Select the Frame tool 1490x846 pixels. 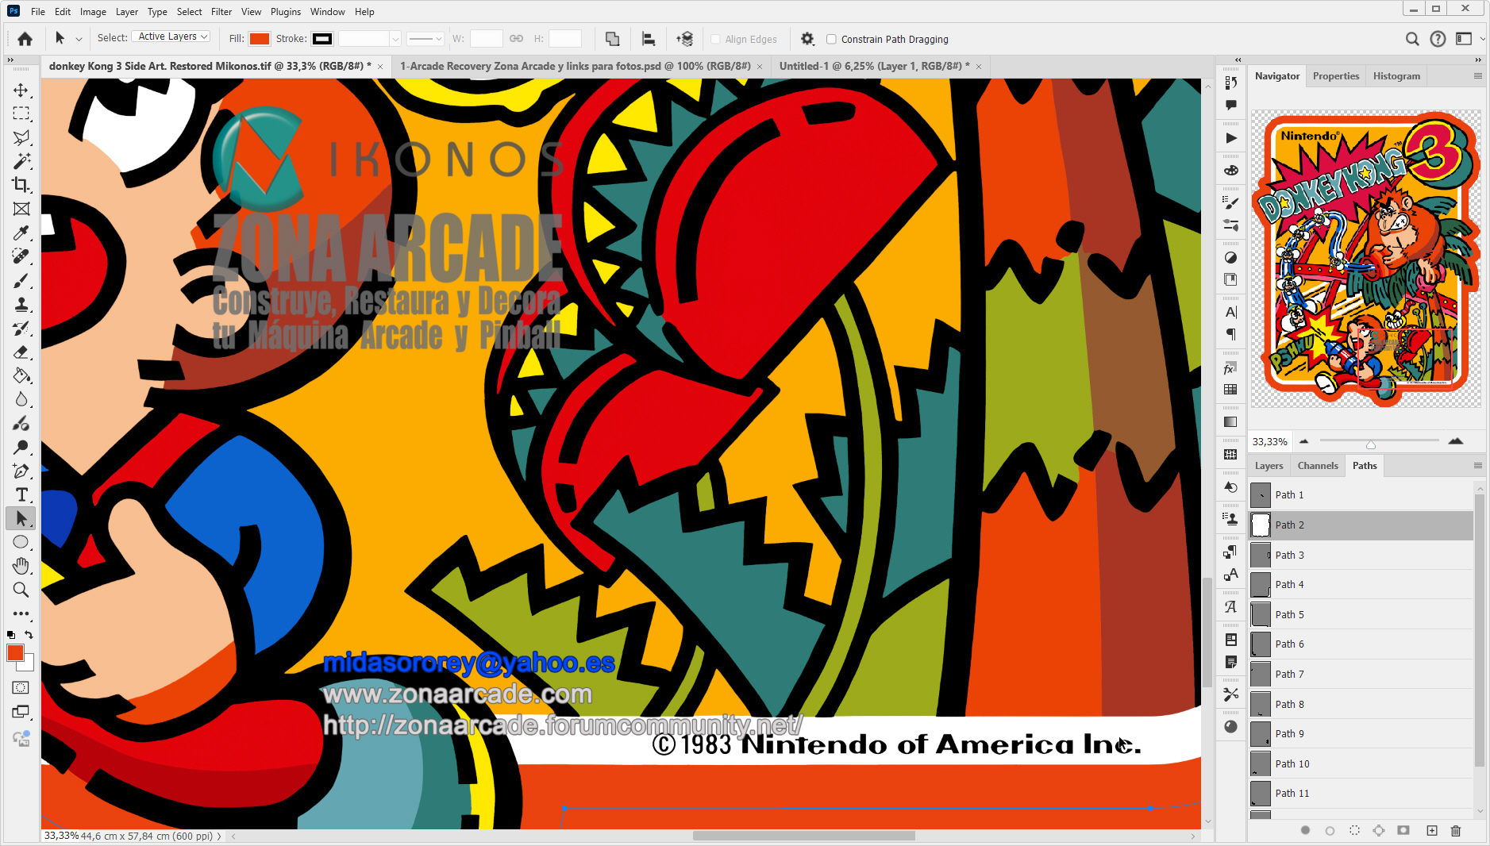[21, 209]
